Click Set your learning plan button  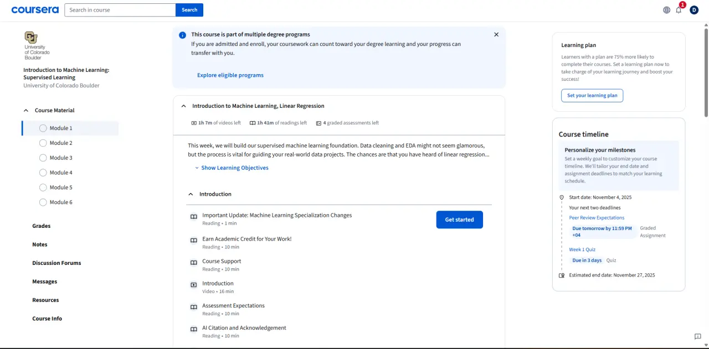pos(592,96)
